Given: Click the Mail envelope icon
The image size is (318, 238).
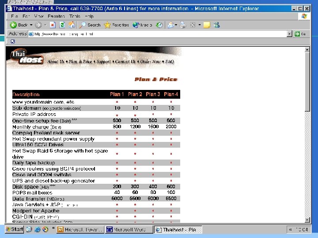Looking at the screenshot, I should (x=170, y=25).
